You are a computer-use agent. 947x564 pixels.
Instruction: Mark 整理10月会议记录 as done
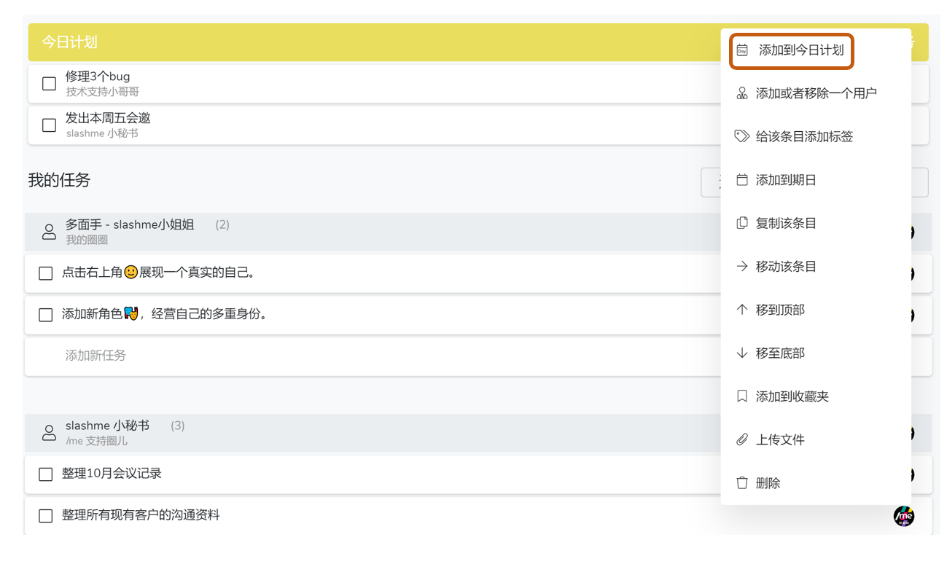pyautogui.click(x=45, y=474)
